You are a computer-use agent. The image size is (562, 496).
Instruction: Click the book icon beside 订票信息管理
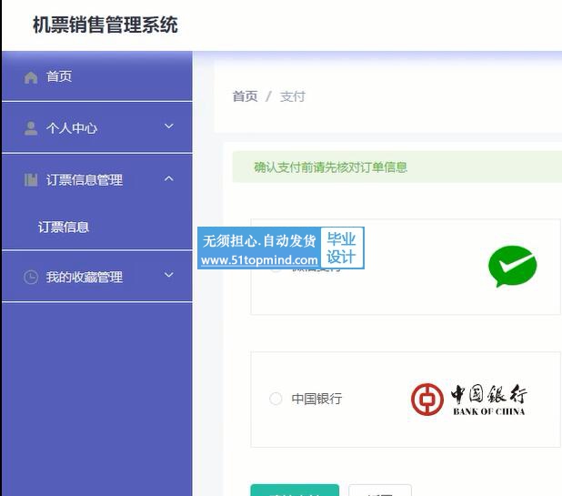click(x=31, y=179)
